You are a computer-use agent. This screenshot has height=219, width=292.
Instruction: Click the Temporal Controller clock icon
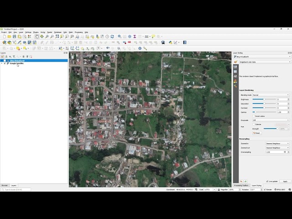(x=107, y=36)
